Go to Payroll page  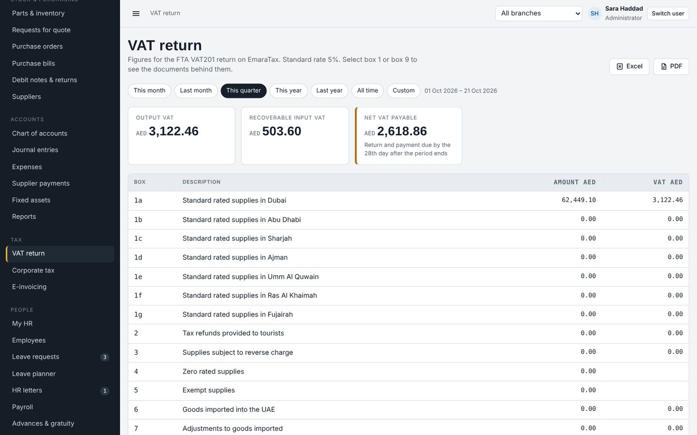[60, 407]
